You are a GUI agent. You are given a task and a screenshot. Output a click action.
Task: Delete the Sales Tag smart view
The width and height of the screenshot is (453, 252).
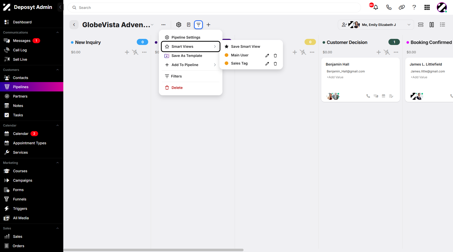click(275, 64)
